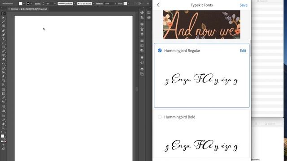Open the 5 pt. Round brush dropdown
Image resolution: width=287 pixels, height=161 pixels.
coord(94,4)
